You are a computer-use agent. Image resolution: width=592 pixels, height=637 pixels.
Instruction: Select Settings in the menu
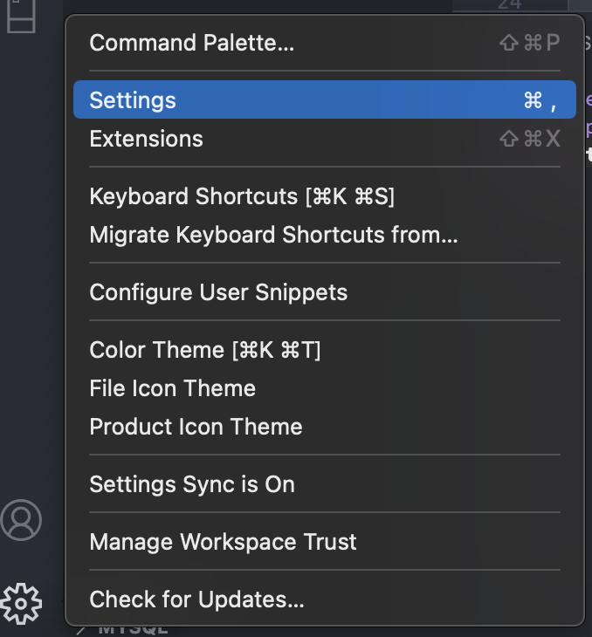click(x=133, y=100)
